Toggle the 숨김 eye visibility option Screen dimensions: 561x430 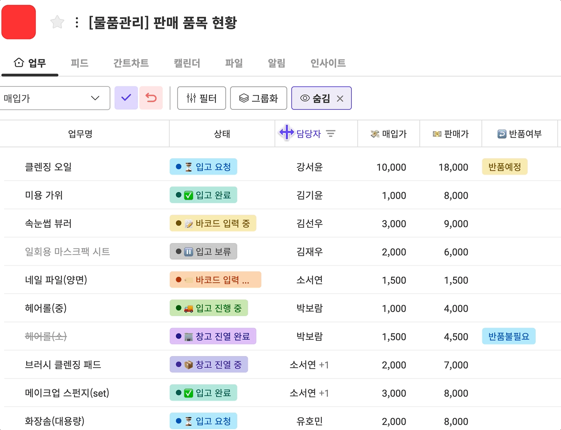point(315,98)
